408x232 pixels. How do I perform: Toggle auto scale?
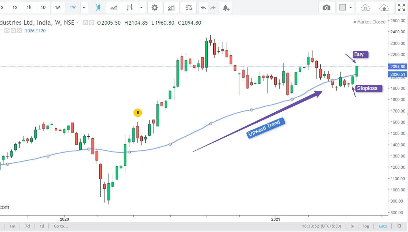tap(383, 226)
